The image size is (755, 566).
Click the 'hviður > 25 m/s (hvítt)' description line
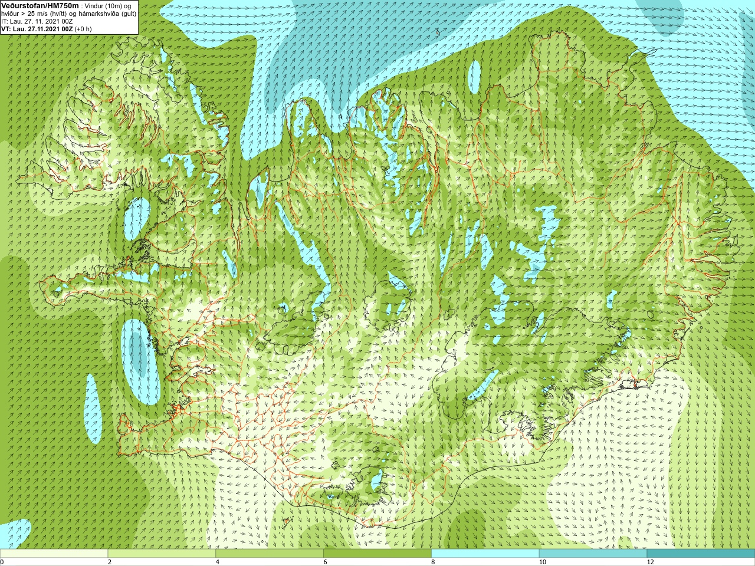pyautogui.click(x=68, y=14)
